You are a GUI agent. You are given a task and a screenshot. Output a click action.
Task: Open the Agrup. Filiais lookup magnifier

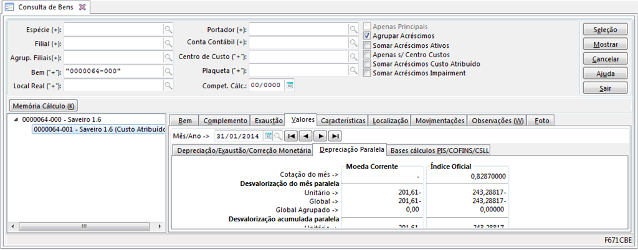point(168,57)
